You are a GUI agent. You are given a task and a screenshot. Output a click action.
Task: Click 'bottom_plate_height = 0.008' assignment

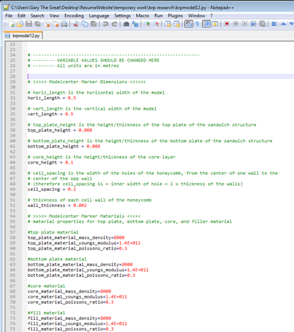(x=64, y=146)
